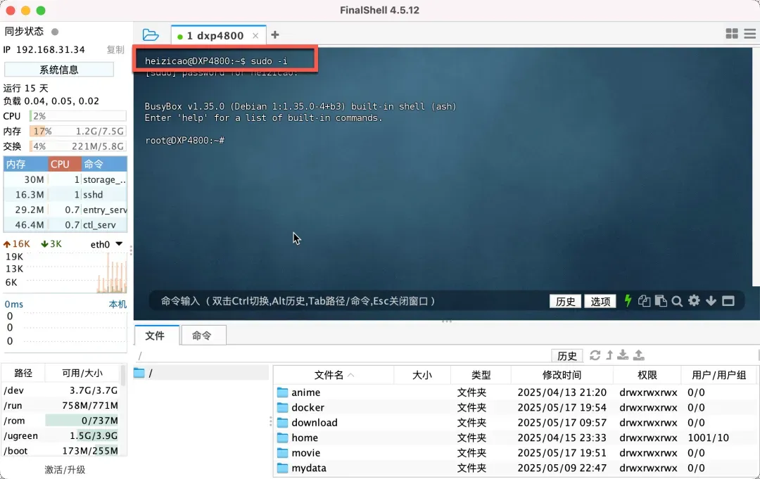760x479 pixels.
Task: Sort files by 权限 column
Action: click(x=647, y=375)
